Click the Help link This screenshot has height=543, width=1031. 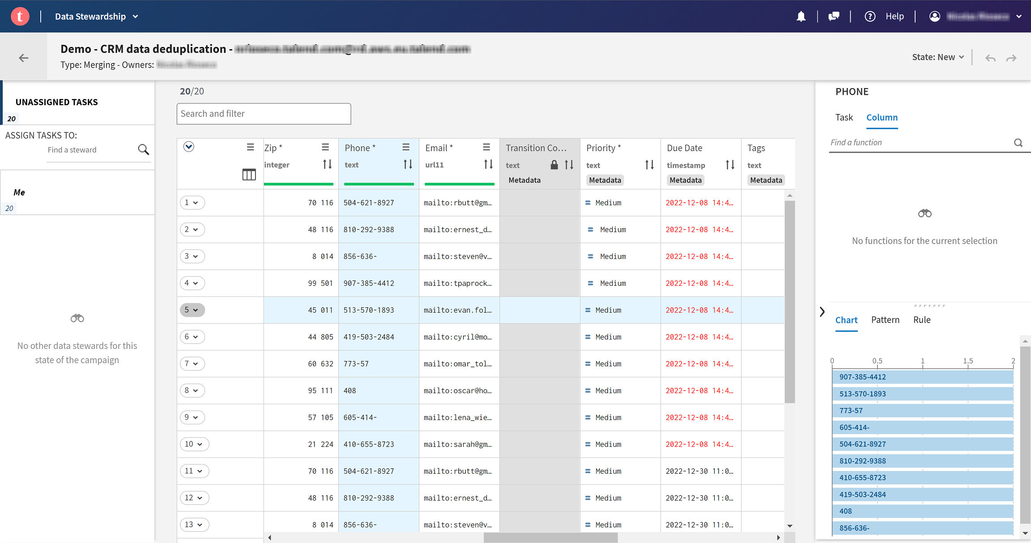tap(895, 17)
